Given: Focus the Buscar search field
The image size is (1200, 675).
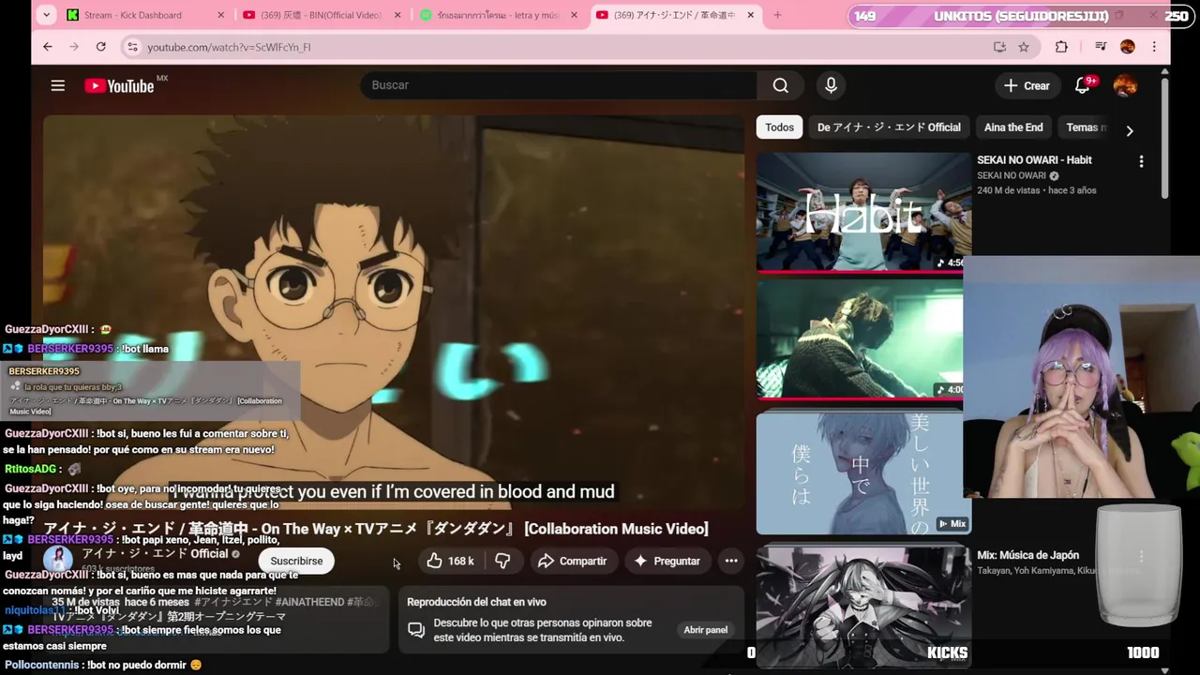Looking at the screenshot, I should (559, 85).
